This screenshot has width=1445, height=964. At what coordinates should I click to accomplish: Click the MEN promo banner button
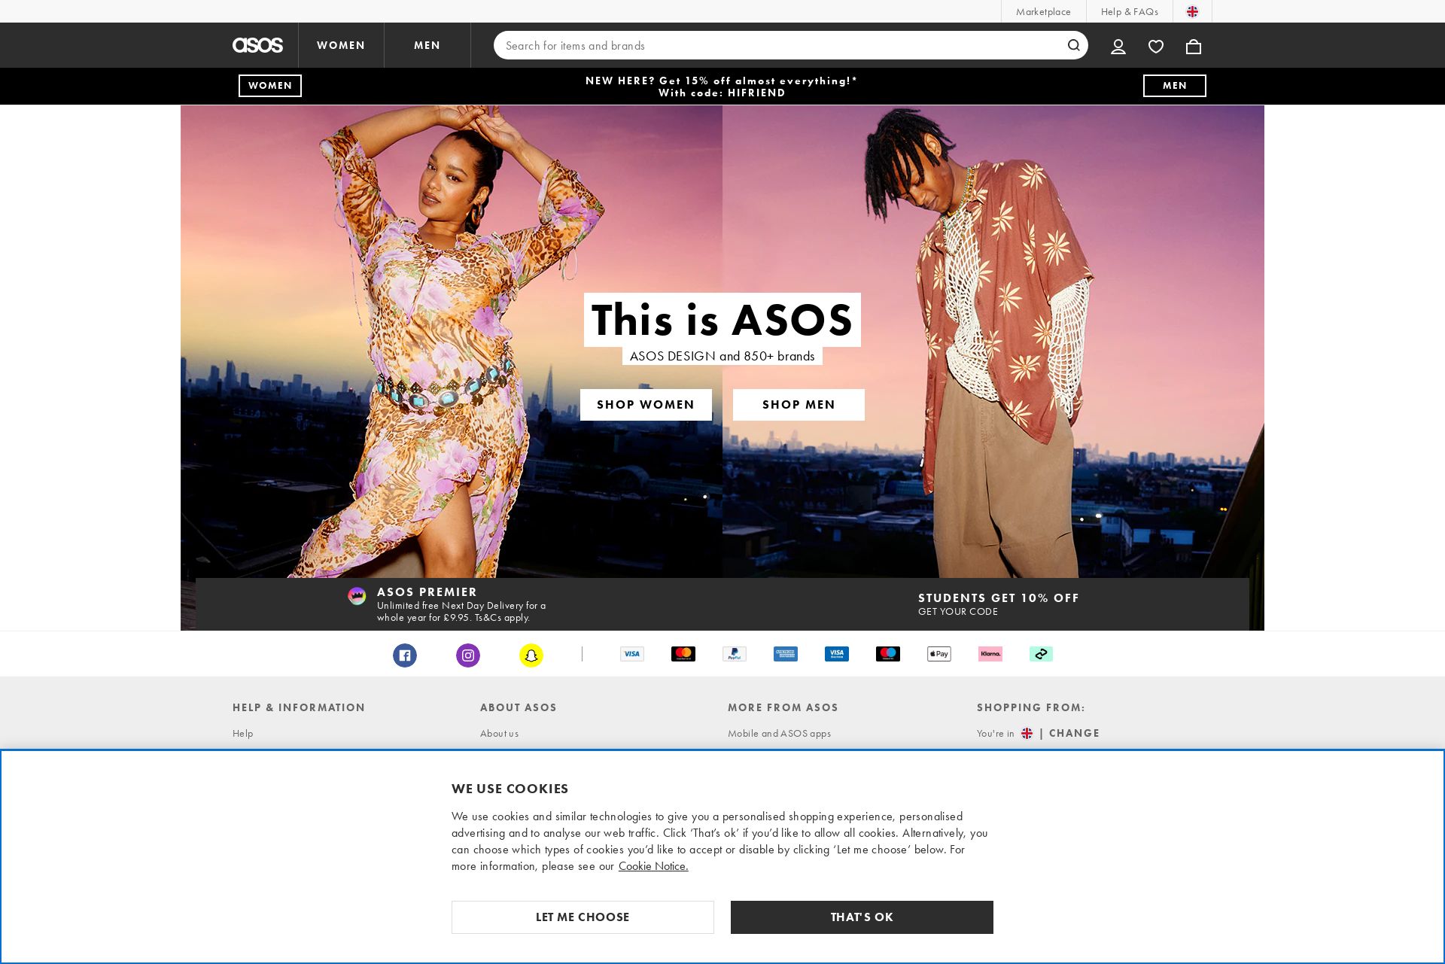(1175, 86)
